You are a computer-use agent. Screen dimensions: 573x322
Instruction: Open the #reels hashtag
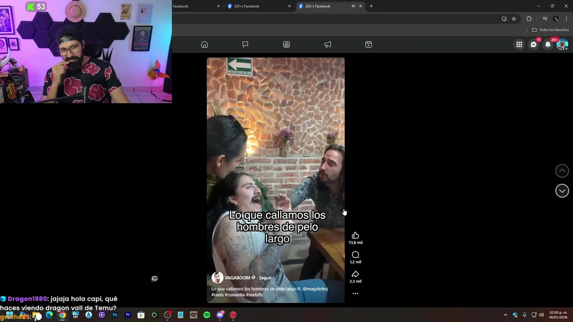click(x=218, y=295)
